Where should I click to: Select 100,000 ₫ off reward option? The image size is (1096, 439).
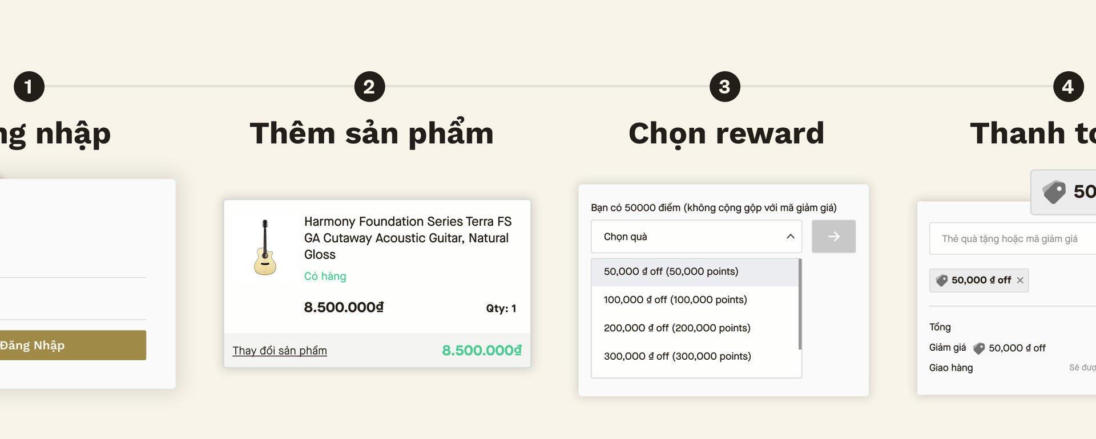pos(675,300)
